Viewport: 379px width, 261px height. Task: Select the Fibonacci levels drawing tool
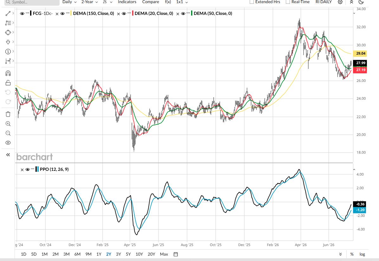click(8, 23)
